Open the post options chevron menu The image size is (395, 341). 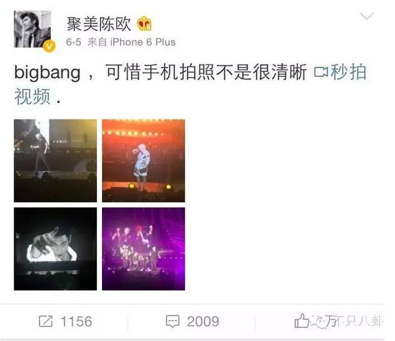[x=367, y=16]
